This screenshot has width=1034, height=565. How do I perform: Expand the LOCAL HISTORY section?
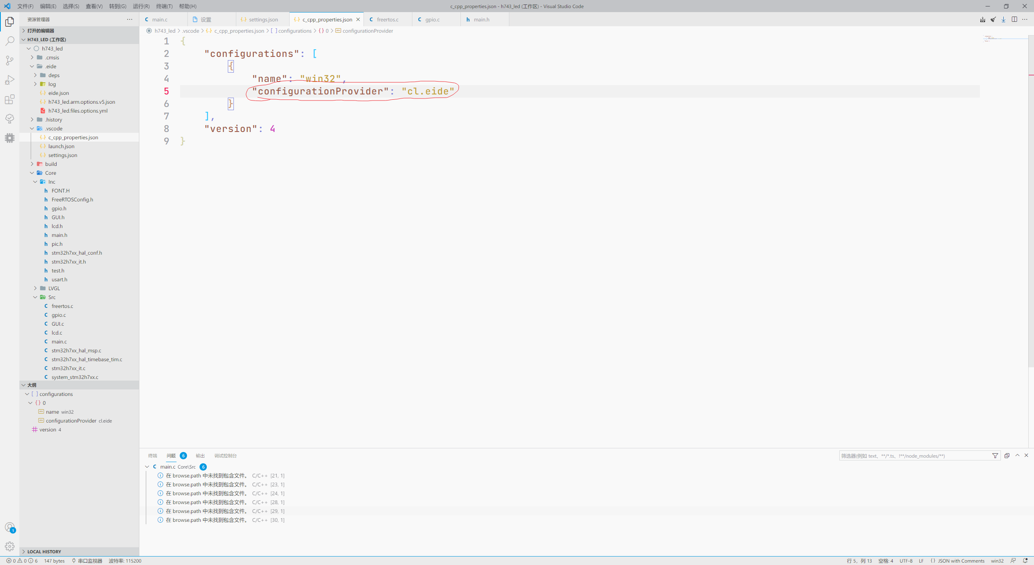[x=44, y=551]
